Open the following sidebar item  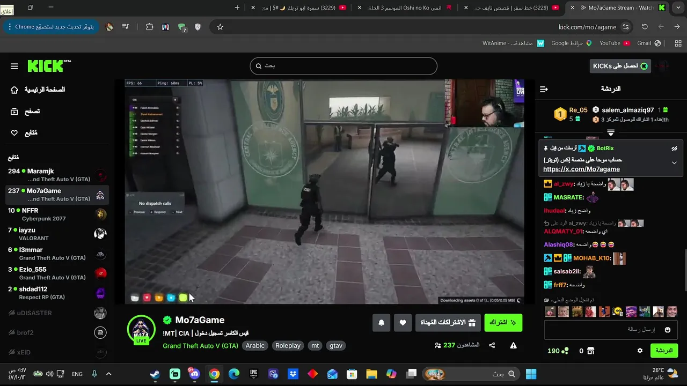pyautogui.click(x=25, y=133)
